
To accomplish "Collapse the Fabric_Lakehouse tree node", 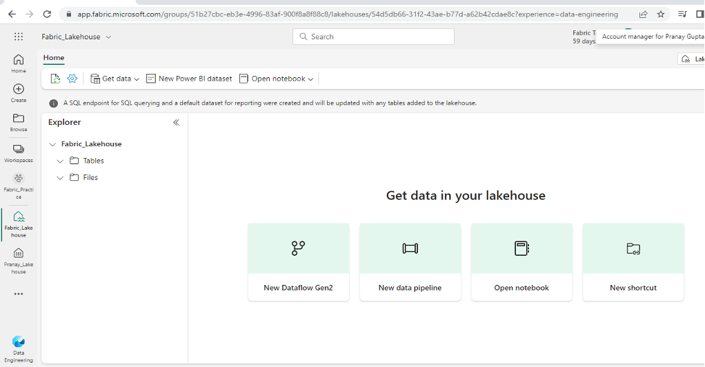I will click(52, 144).
